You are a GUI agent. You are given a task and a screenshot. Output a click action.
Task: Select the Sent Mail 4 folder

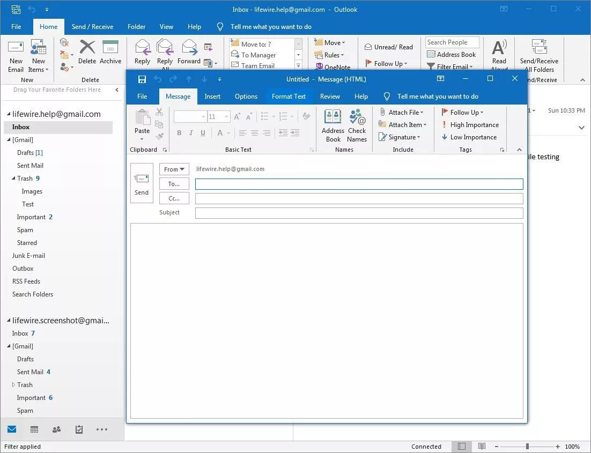[34, 372]
